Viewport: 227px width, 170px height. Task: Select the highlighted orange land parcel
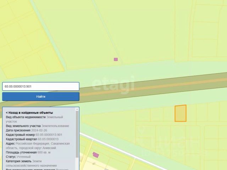coord(181,113)
